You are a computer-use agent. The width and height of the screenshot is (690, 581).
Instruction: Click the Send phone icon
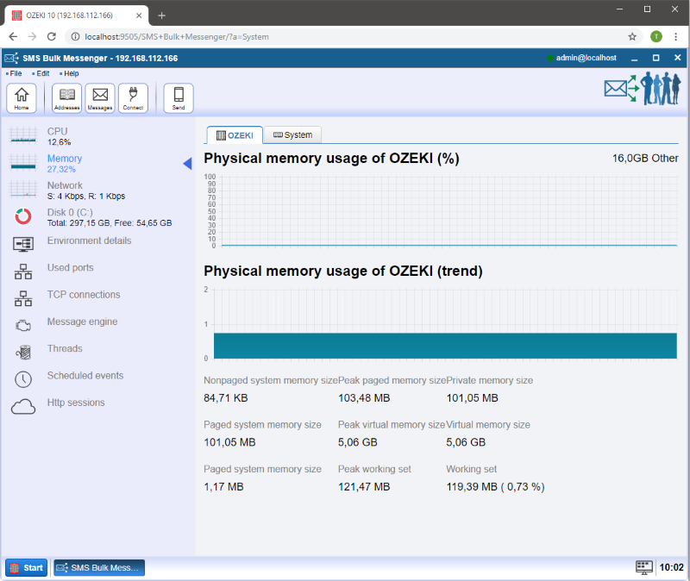pos(179,98)
